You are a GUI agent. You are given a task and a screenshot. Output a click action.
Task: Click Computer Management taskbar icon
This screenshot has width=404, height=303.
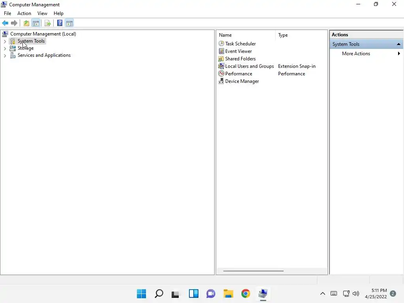pos(263,294)
